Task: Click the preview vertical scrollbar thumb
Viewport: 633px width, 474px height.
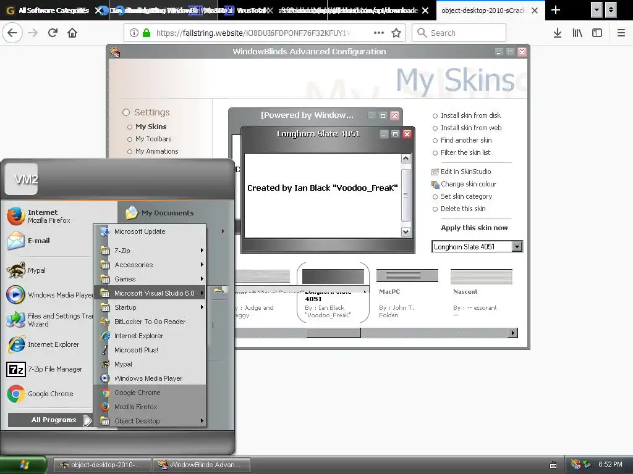Action: (406, 195)
